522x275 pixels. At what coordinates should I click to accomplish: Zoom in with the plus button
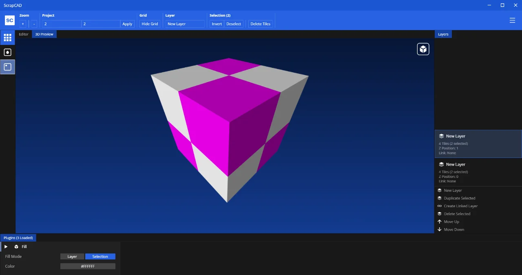23,24
